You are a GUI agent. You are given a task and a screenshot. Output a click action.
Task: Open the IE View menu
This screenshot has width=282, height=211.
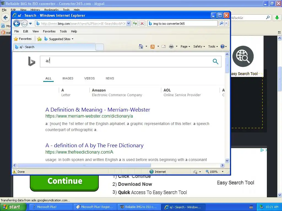click(36, 31)
